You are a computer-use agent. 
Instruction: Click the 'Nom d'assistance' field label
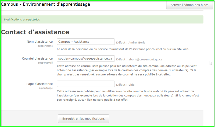[x=40, y=42]
